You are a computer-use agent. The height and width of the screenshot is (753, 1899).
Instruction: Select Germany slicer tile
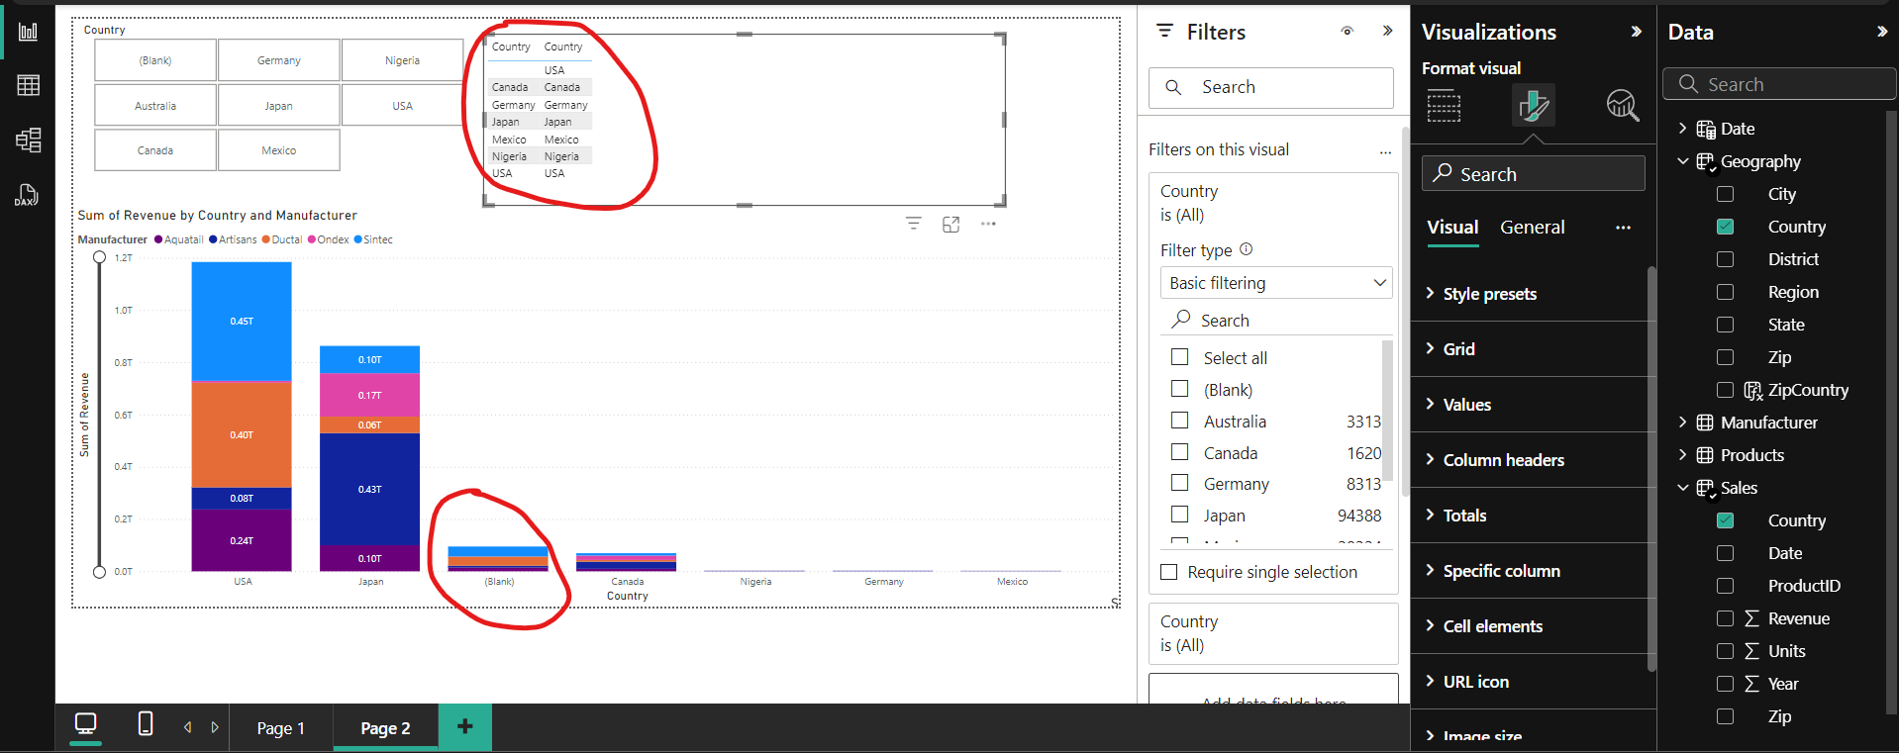click(279, 60)
